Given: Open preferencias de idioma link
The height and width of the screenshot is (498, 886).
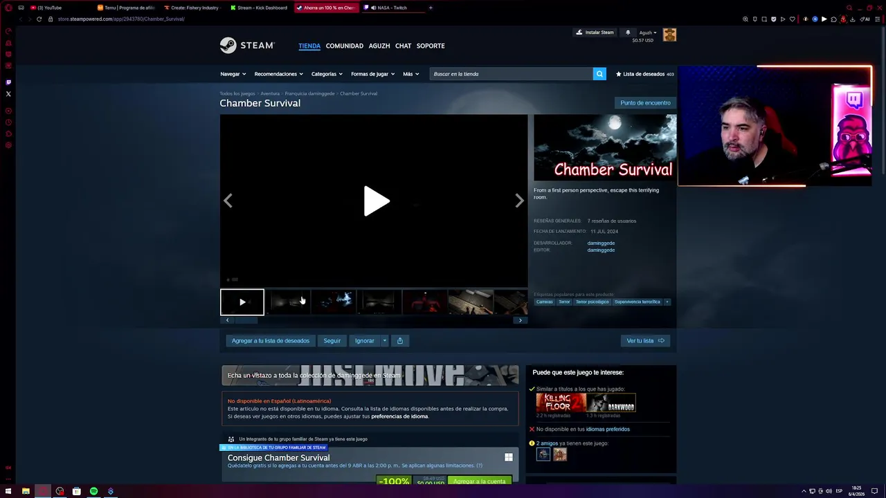Looking at the screenshot, I should click(x=399, y=416).
